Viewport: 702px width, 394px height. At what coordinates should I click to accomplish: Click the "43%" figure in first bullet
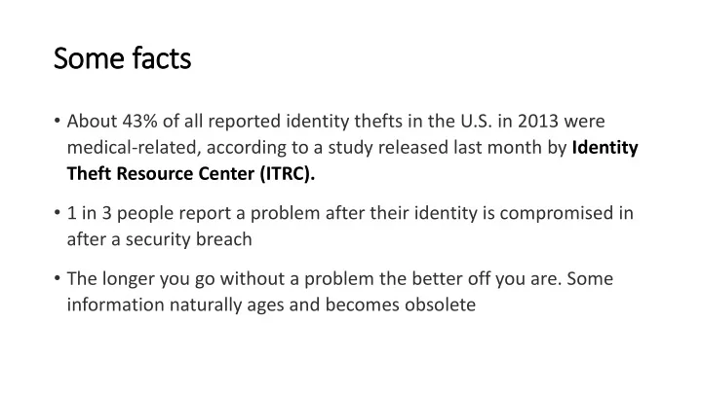tap(139, 121)
